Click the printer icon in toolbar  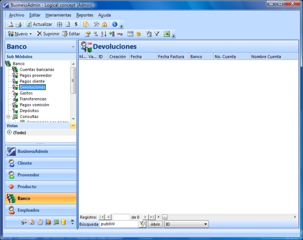click(x=18, y=24)
